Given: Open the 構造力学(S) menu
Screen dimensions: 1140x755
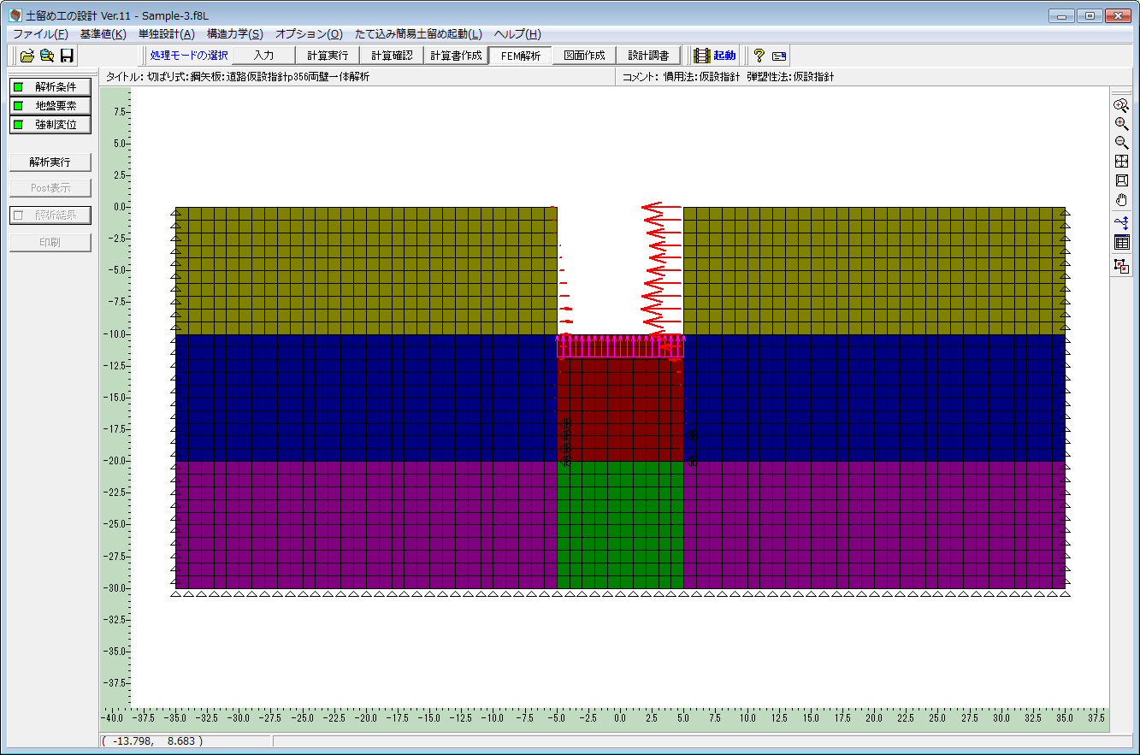Looking at the screenshot, I should tap(234, 34).
